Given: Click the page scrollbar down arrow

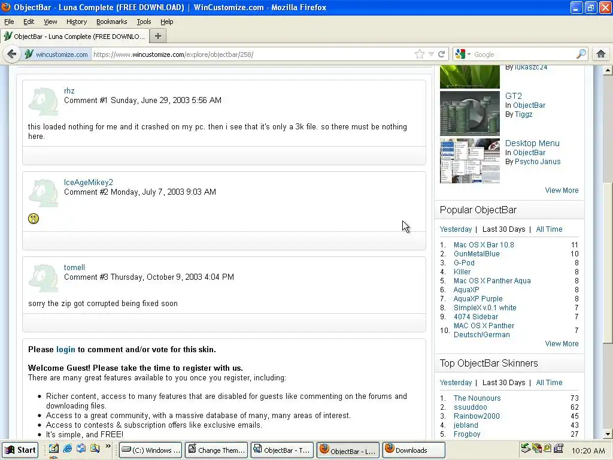Looking at the screenshot, I should pos(608,434).
